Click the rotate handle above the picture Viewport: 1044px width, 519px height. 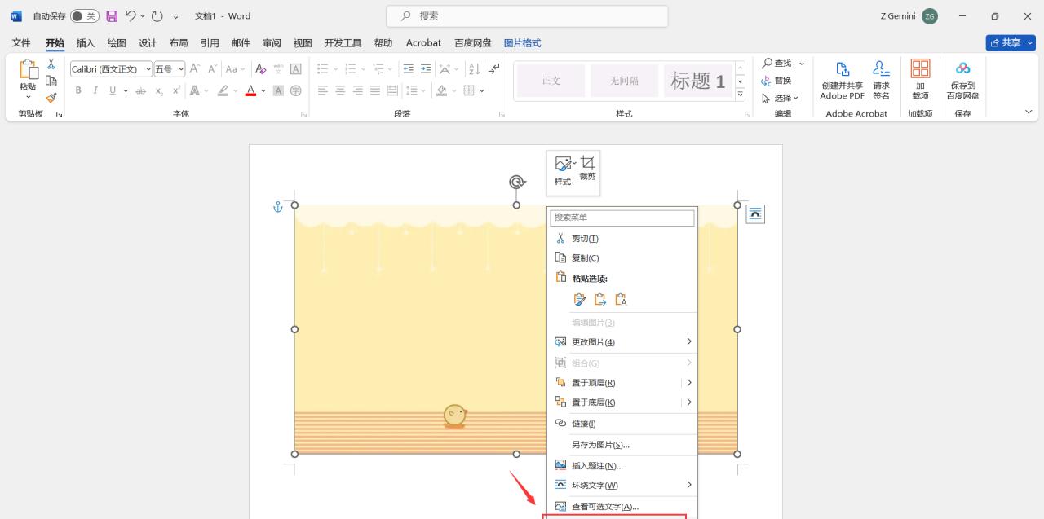(x=516, y=182)
